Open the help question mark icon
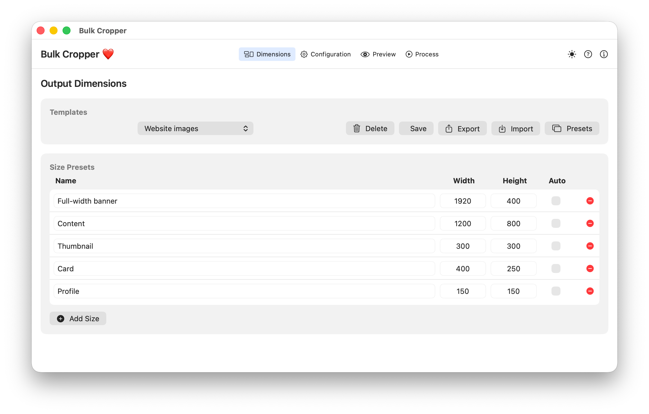The height and width of the screenshot is (414, 649). [588, 54]
